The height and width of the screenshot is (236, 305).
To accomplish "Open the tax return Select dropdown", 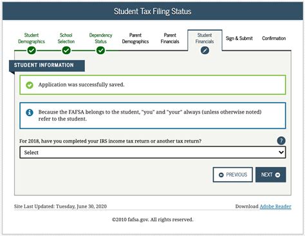I will click(x=152, y=152).
